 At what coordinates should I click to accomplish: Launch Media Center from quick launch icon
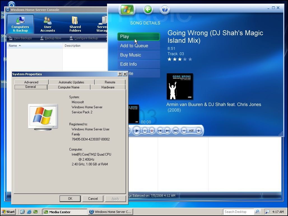[x=36, y=212]
